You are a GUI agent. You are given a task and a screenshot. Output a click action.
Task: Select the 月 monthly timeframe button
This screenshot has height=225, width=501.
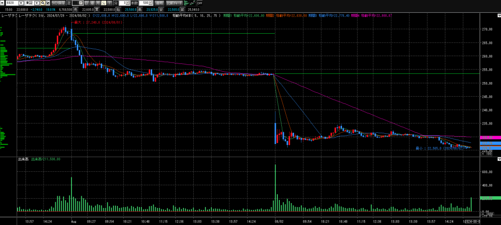(98, 3)
